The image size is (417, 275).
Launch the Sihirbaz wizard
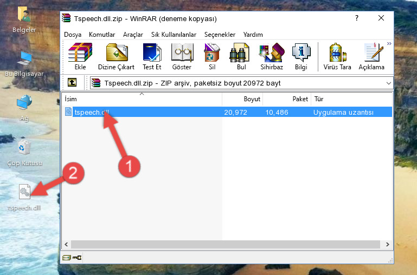click(272, 56)
